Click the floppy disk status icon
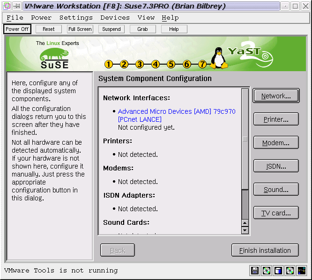Image resolution: width=312 pixels, height=280 pixels. pos(255,270)
